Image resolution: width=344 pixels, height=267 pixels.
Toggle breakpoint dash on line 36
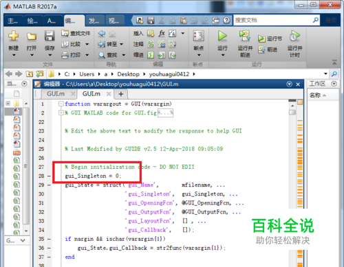coord(49,248)
